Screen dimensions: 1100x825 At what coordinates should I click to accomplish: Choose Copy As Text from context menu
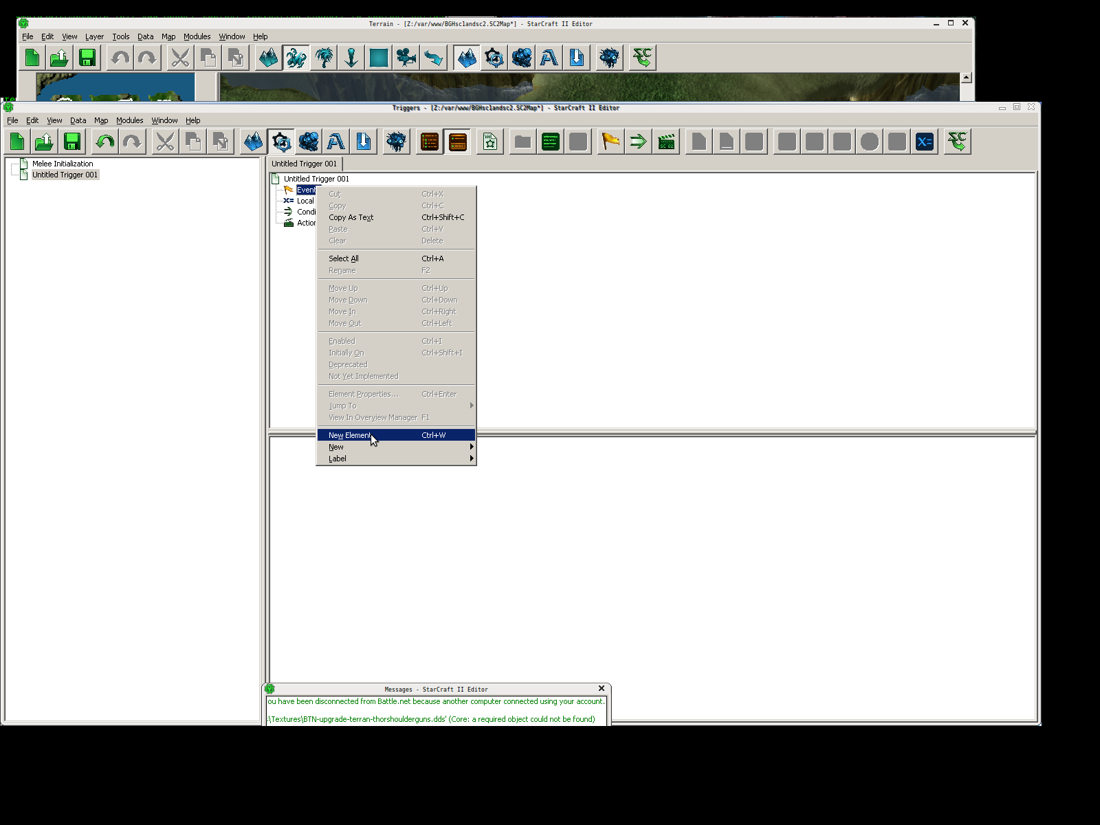351,217
